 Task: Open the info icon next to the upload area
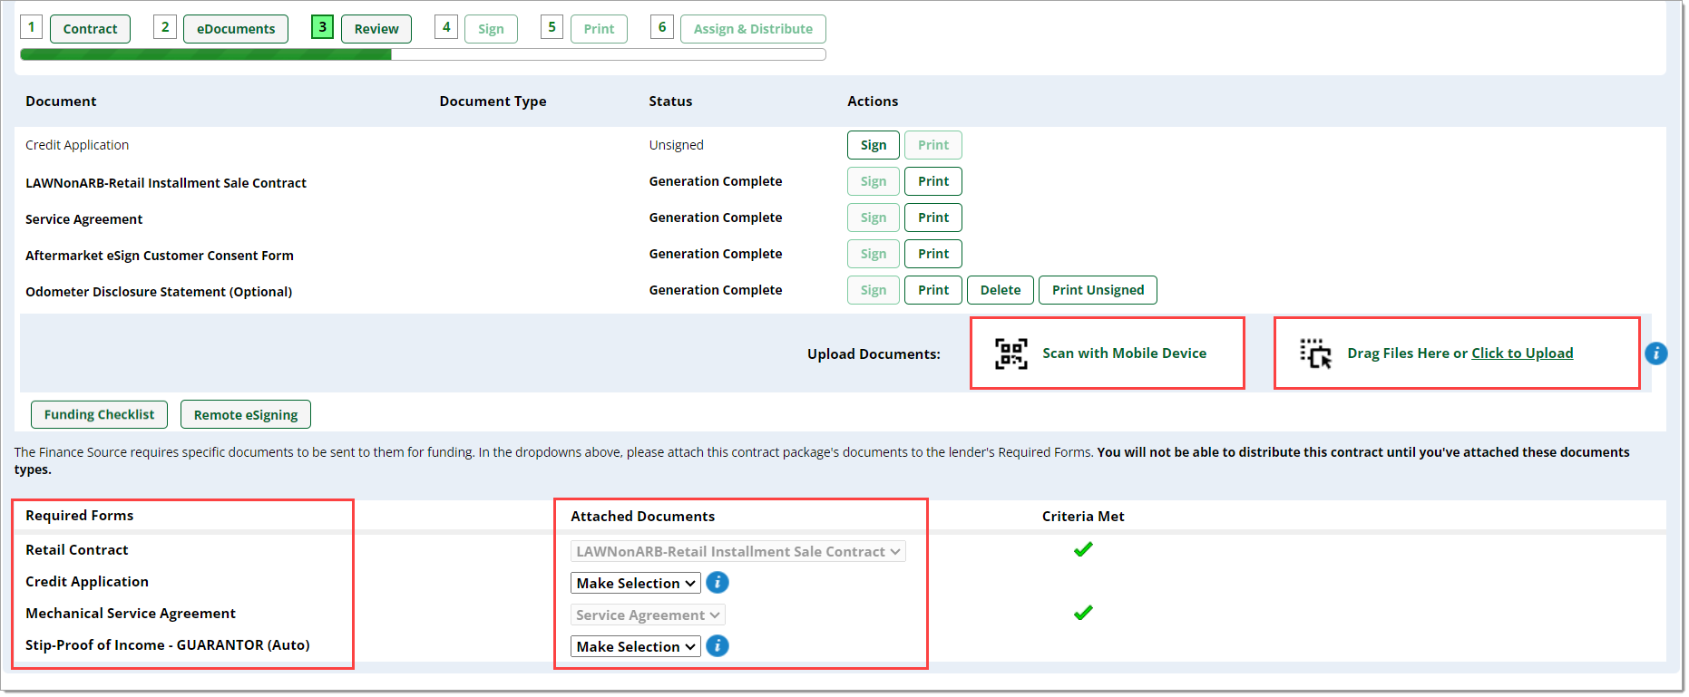(x=1655, y=353)
